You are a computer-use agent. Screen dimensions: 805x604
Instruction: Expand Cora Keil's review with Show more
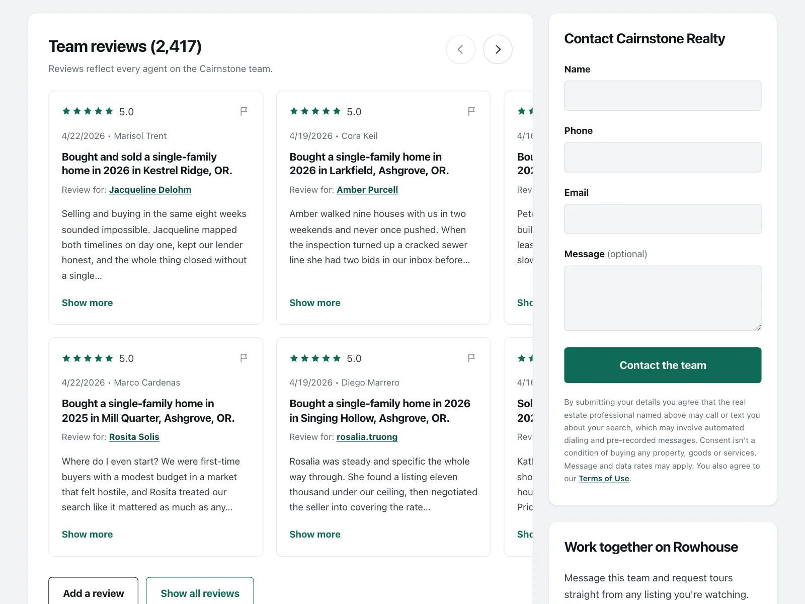coord(315,303)
